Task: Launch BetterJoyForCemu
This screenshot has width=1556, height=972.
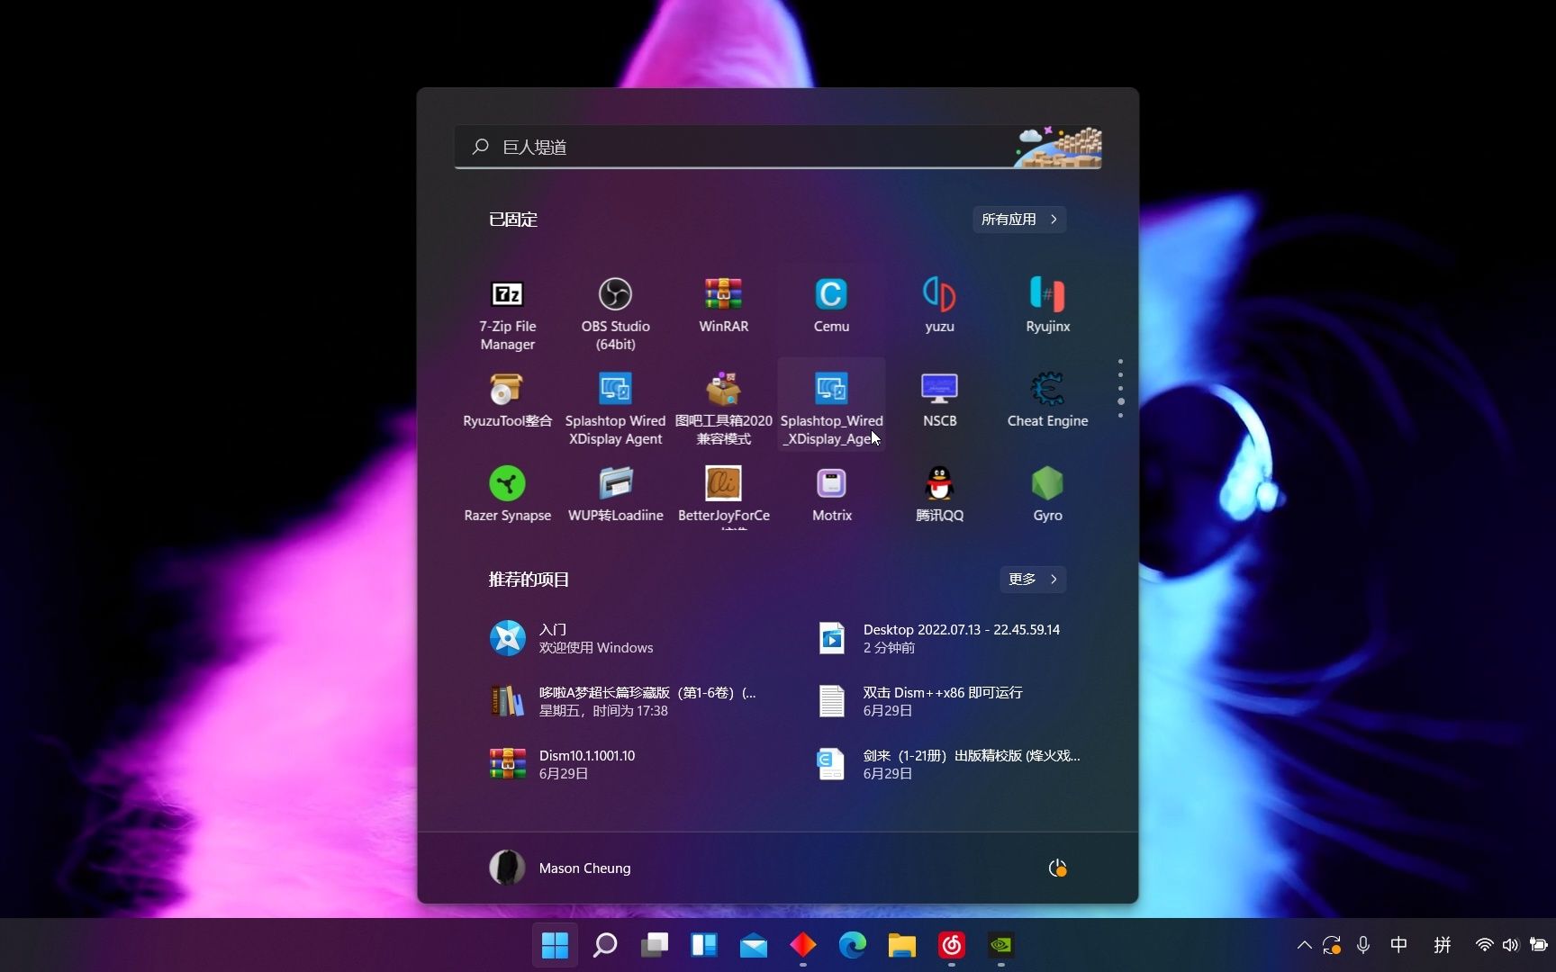Action: [x=723, y=495]
